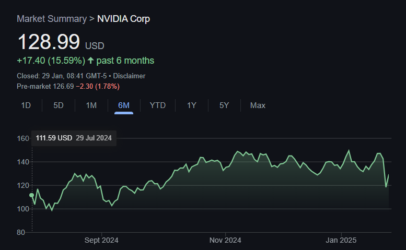Click the past 6 months change text
The image size is (406, 250).
pyautogui.click(x=125, y=61)
